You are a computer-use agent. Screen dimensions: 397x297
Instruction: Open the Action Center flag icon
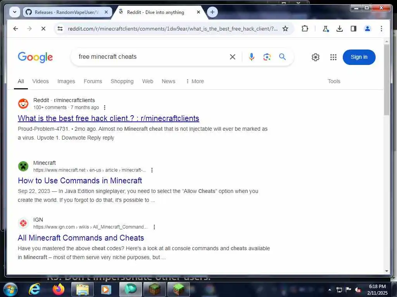click(349, 290)
